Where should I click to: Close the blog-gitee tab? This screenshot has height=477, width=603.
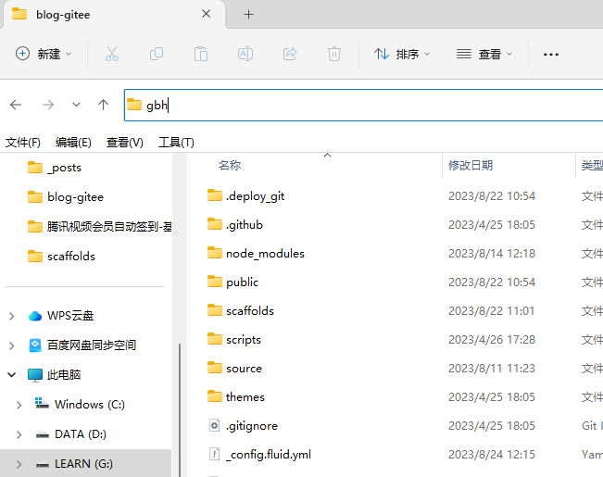207,14
